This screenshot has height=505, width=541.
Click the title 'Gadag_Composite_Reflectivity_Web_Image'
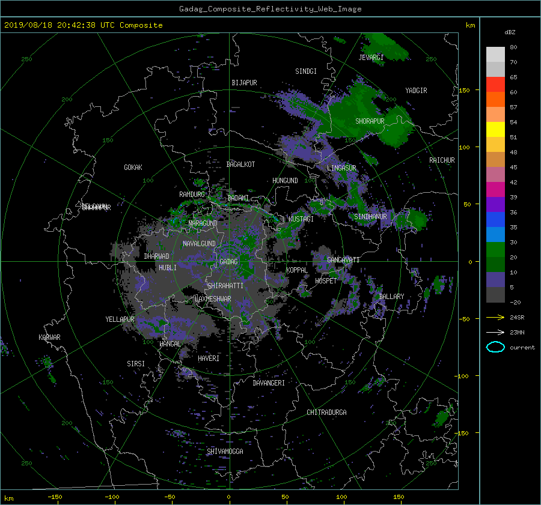270,9
